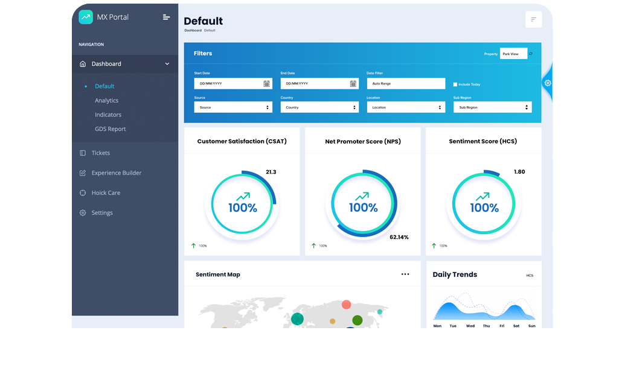622x371 pixels.
Task: Click the red marker on Sentiment Map
Action: click(346, 305)
